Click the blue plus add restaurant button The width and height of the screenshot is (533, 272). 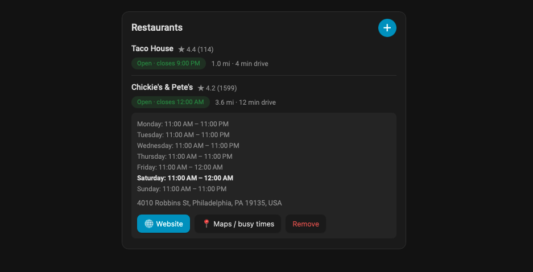click(387, 28)
